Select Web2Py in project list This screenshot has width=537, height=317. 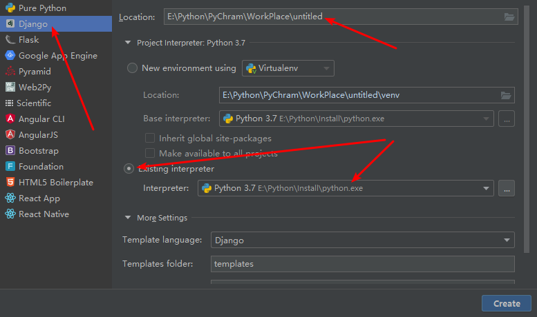[35, 87]
